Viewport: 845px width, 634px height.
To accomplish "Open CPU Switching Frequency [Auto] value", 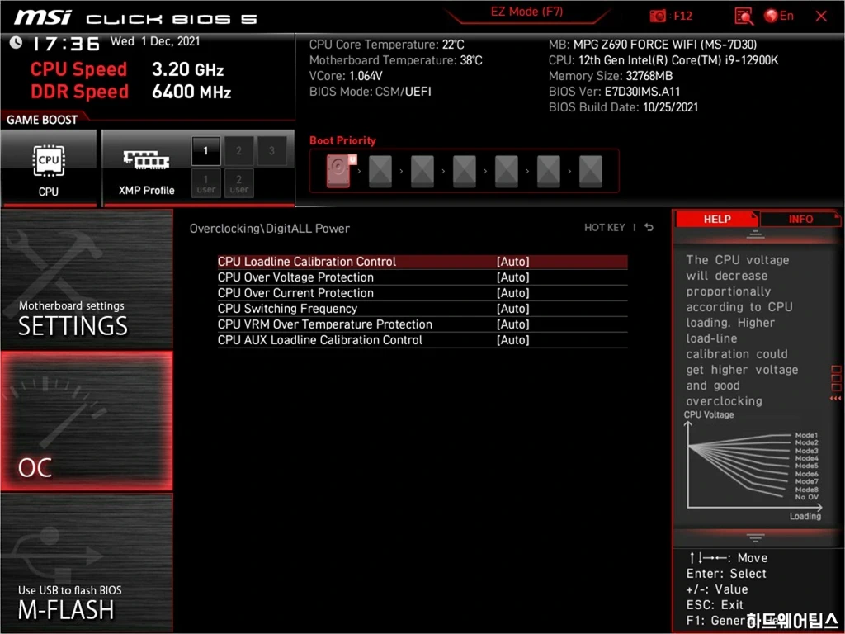I will 512,309.
